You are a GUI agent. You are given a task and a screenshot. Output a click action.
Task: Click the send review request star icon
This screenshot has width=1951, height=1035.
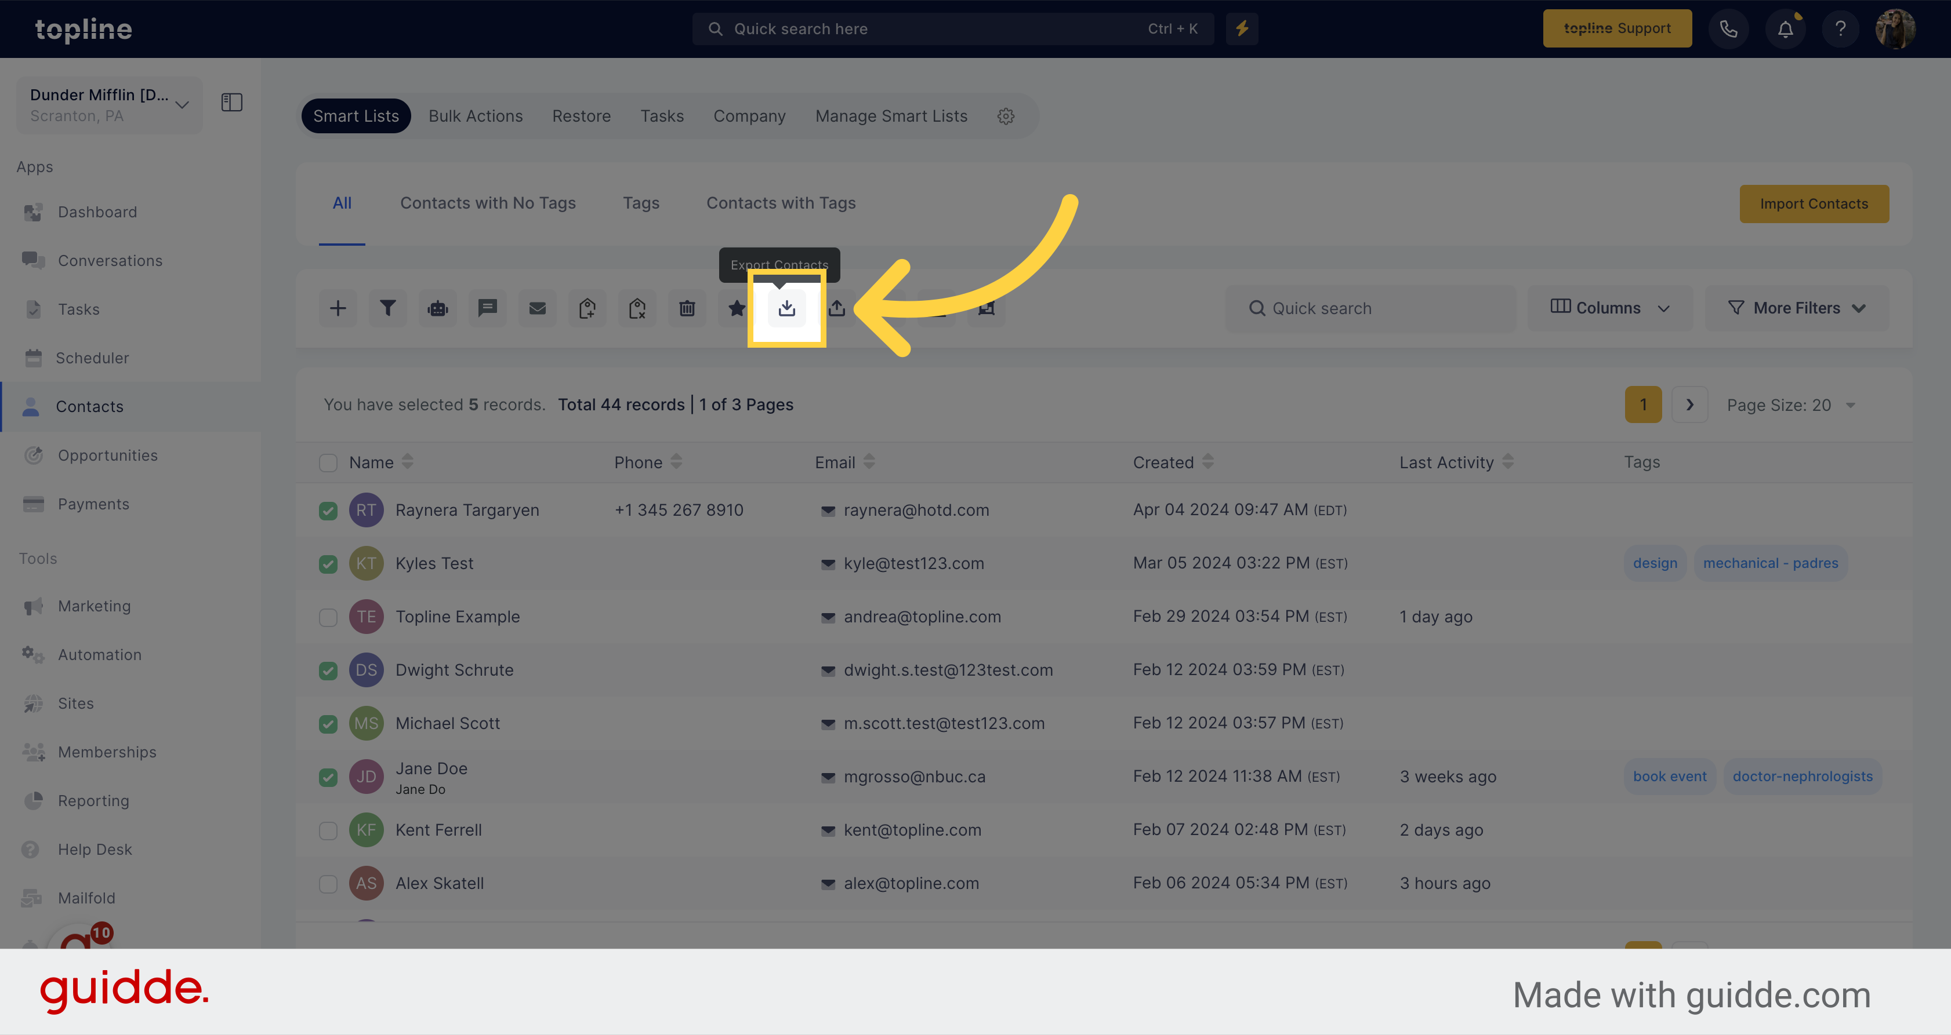point(736,308)
